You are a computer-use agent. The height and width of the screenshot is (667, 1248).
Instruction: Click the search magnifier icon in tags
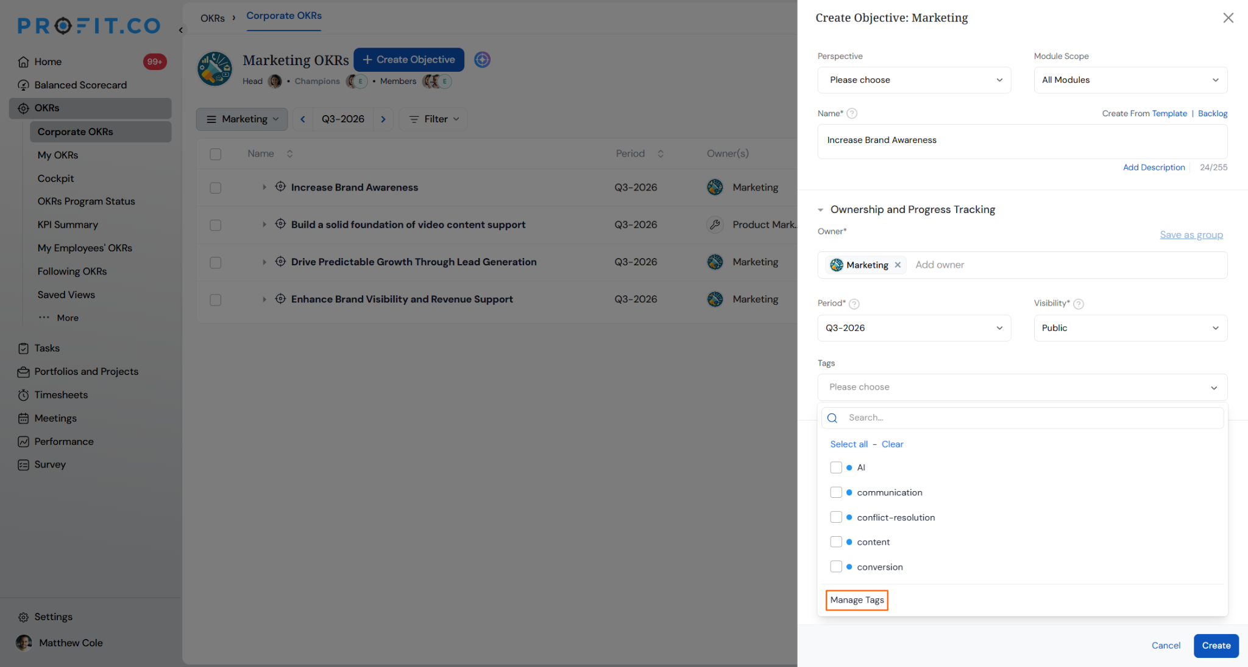[x=832, y=418]
